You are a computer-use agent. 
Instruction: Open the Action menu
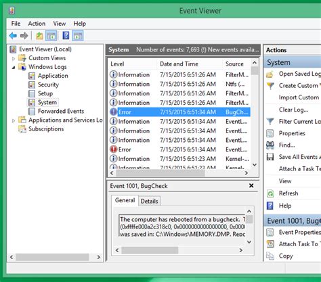pos(37,24)
